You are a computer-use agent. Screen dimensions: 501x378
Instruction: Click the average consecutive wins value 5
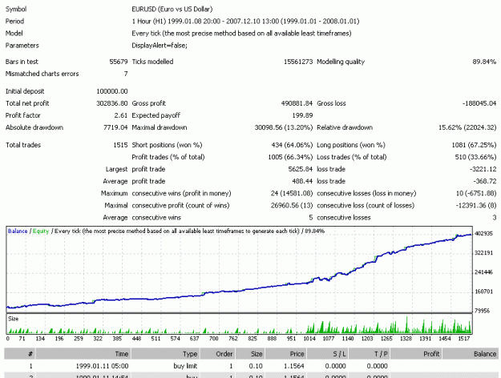coord(310,218)
